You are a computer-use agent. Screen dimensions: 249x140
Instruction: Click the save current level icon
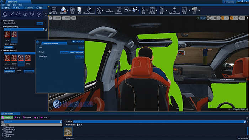pos(54,10)
